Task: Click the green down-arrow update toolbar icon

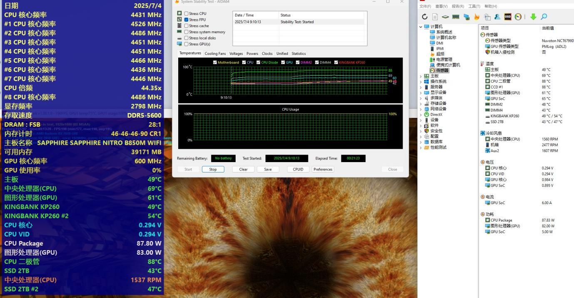Action: tap(533, 17)
